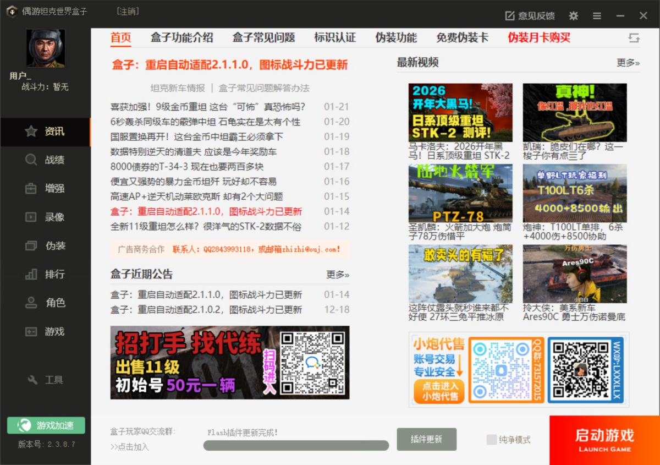
Task: Click the 伪装 camouflage icon
Action: 31,246
